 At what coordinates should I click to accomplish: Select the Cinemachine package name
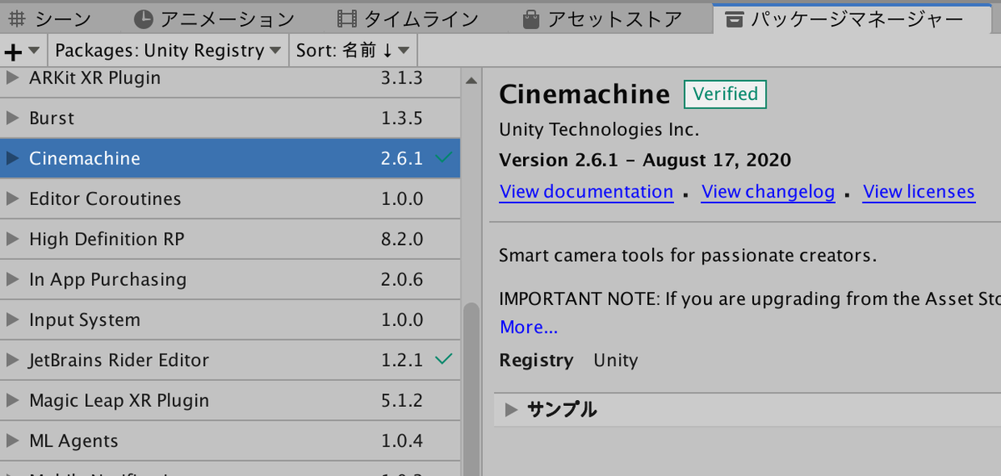tap(84, 158)
